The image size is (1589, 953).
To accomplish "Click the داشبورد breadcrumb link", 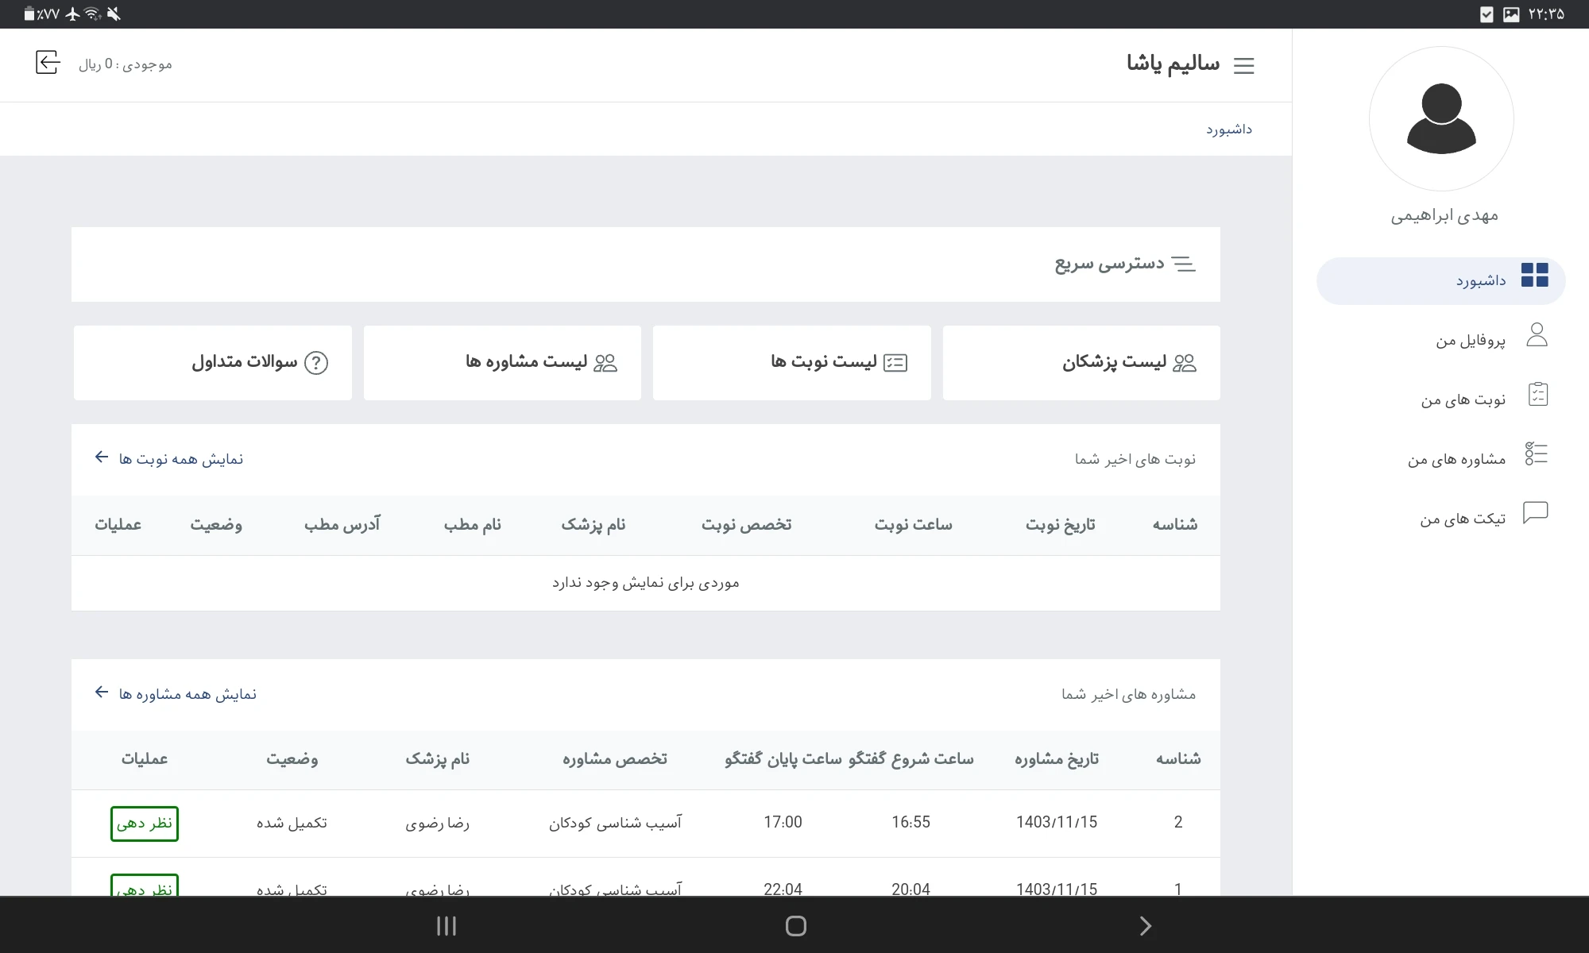I will 1228,129.
